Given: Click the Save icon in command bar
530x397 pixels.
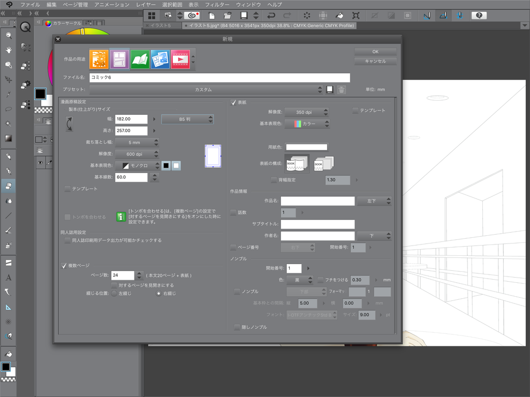Looking at the screenshot, I should [x=244, y=15].
